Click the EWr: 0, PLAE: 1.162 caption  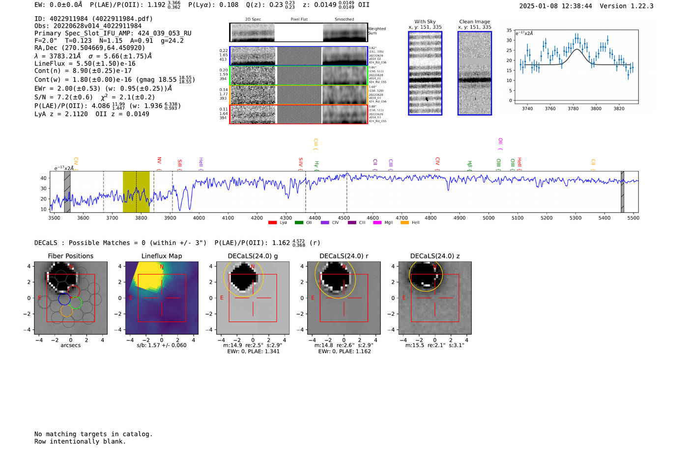pyautogui.click(x=344, y=351)
